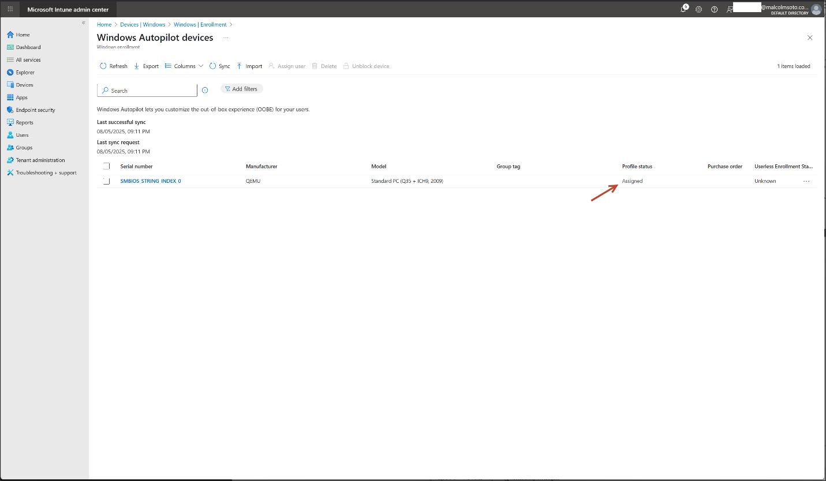Open Devices in the left navigation

click(24, 85)
